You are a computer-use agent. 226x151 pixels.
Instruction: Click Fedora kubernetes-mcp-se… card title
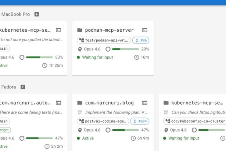[197, 103]
